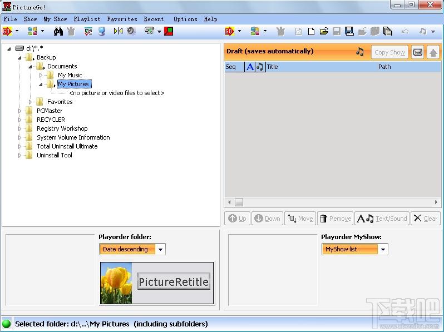Collapse the Backup folder node
Screen dimensions: 444x332
pyautogui.click(x=19, y=58)
